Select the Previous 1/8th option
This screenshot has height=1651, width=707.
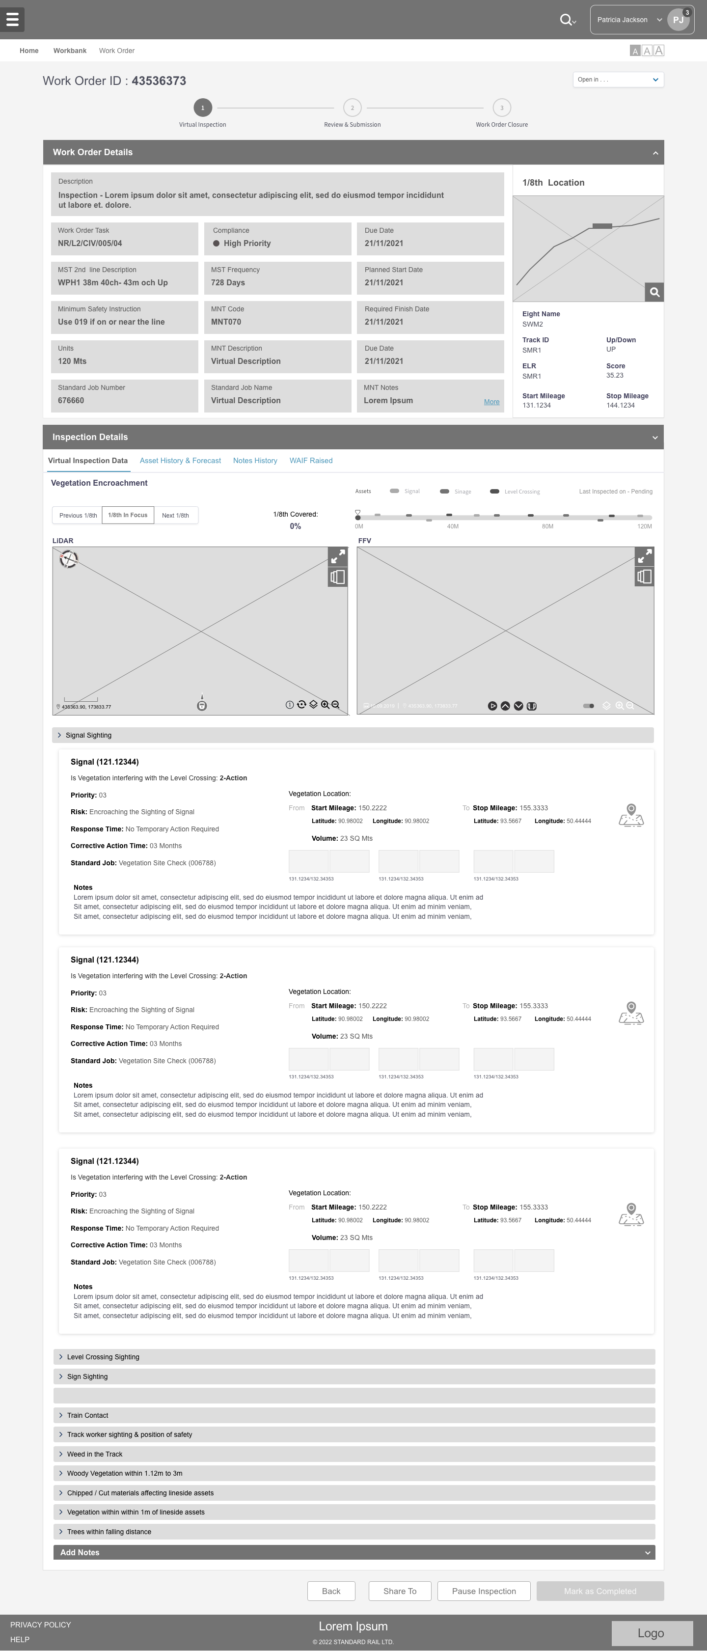click(x=78, y=515)
